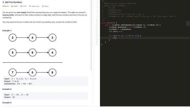
Task: Click the 'Input: l1 = [2,4,3], l2 = [5,6,4]' line
Action: pos(20,79)
